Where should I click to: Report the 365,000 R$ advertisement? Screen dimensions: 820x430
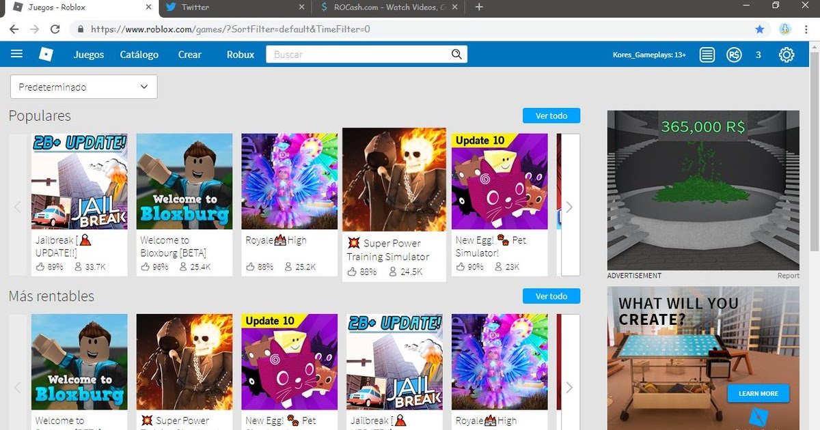click(788, 276)
